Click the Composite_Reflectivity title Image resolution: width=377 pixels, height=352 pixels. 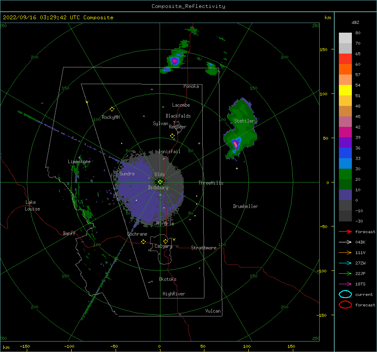(x=188, y=6)
